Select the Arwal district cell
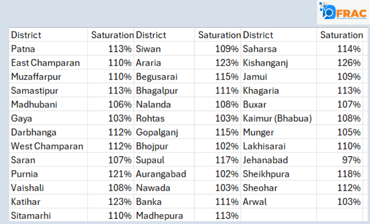Viewport: 370px width, 224px height. pyautogui.click(x=255, y=202)
